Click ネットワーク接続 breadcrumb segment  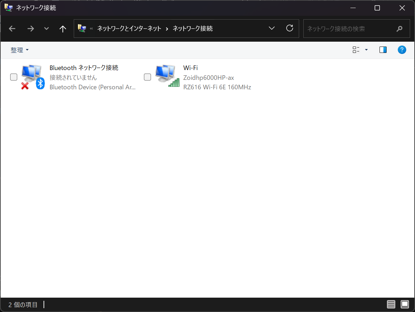click(x=192, y=29)
